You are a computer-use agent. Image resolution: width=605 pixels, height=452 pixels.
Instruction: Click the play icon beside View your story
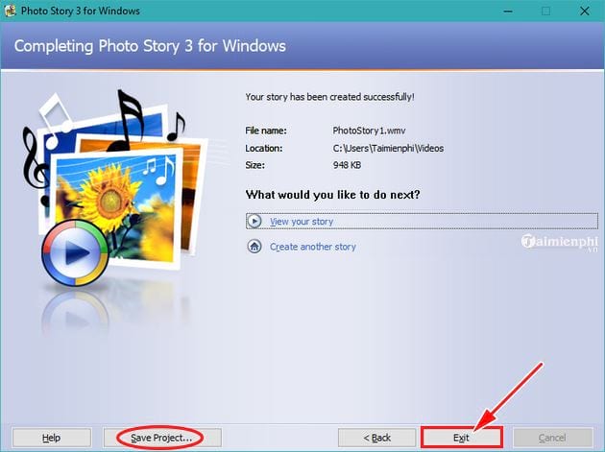254,221
